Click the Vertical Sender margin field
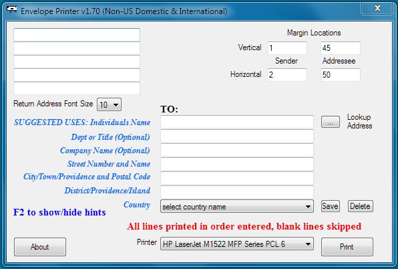Viewport: 398px width, 269px height. [287, 48]
